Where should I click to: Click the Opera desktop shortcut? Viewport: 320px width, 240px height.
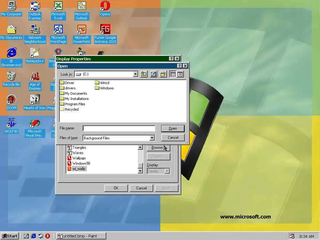pos(105,8)
